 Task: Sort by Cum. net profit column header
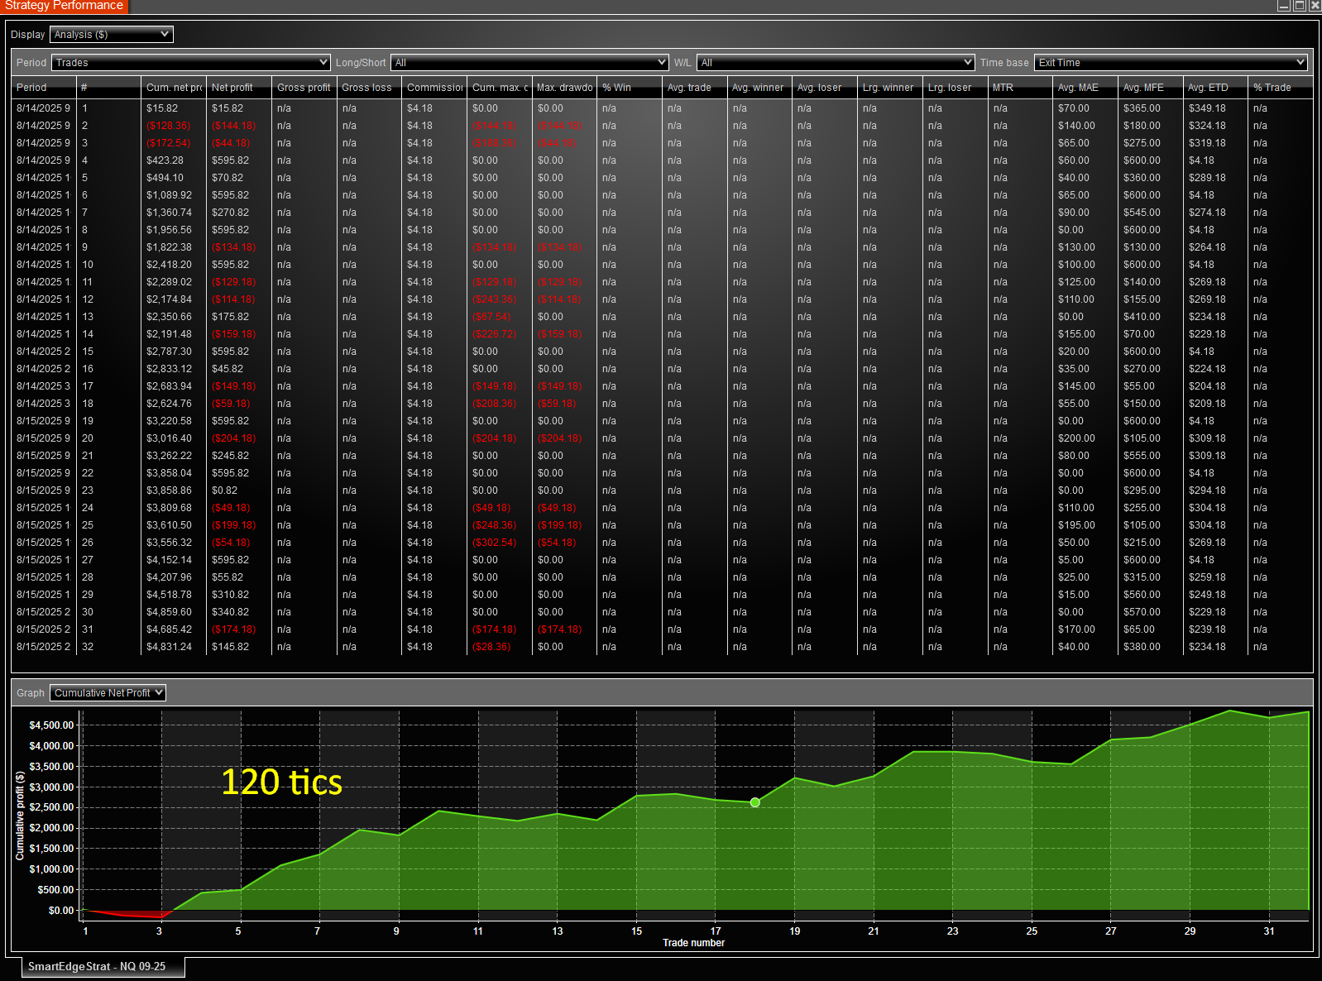(x=174, y=88)
